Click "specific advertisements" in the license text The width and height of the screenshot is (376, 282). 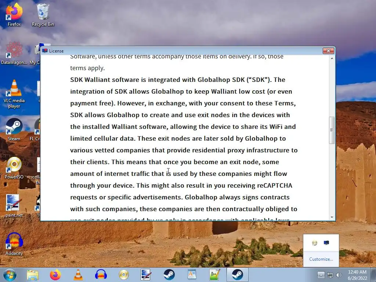pos(144,197)
